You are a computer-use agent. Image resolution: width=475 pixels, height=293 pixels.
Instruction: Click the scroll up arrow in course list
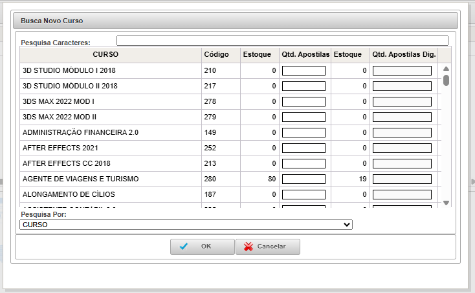point(446,69)
